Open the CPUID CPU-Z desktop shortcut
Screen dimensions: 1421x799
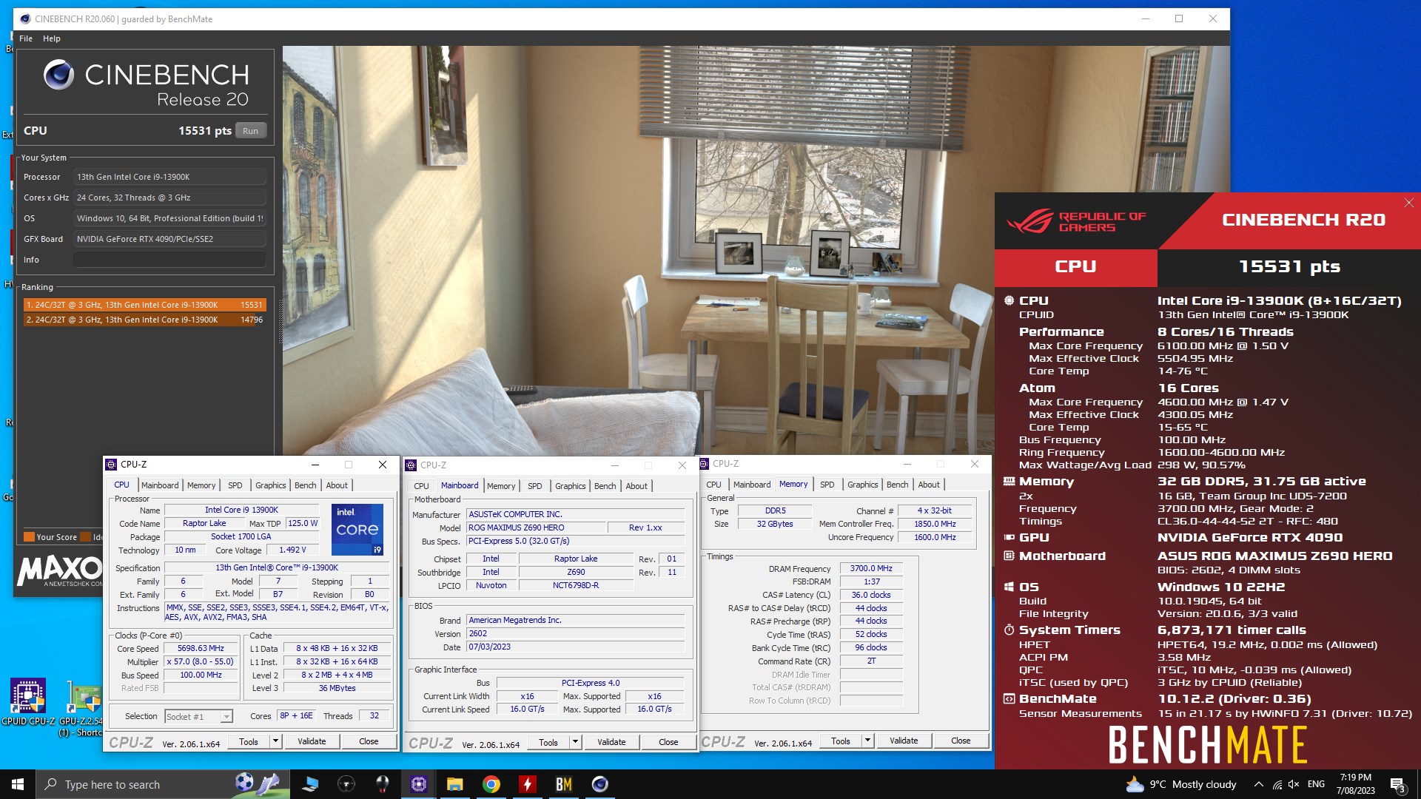(x=28, y=702)
